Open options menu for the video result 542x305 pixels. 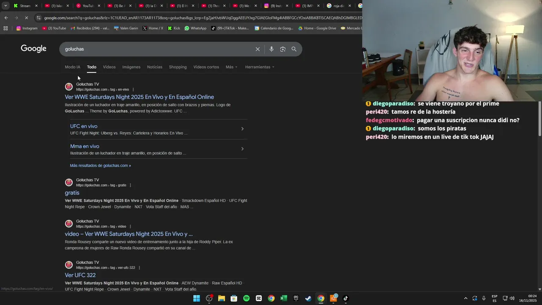(x=130, y=226)
